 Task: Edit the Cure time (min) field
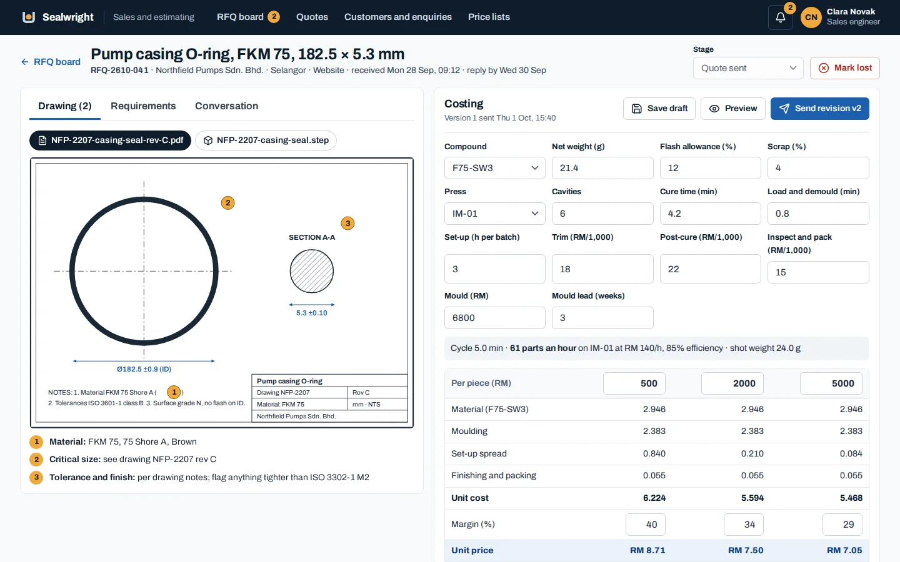click(711, 214)
